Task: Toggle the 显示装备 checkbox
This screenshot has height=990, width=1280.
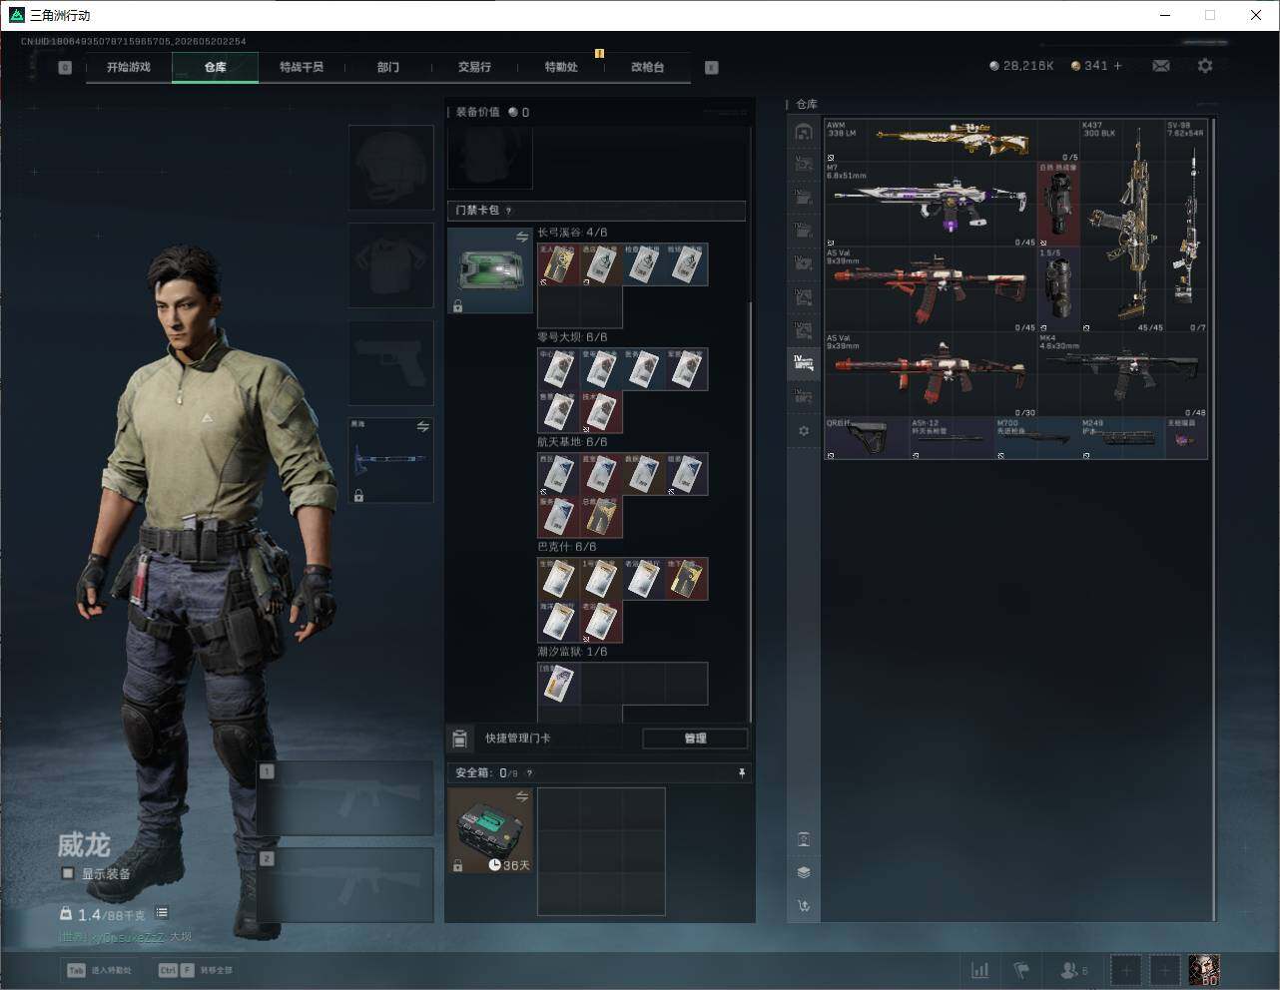Action: click(68, 873)
